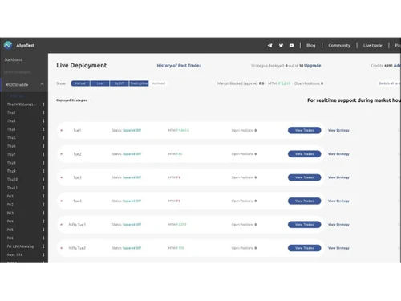Open the Blog menu item
The width and height of the screenshot is (401, 301).
(x=311, y=46)
